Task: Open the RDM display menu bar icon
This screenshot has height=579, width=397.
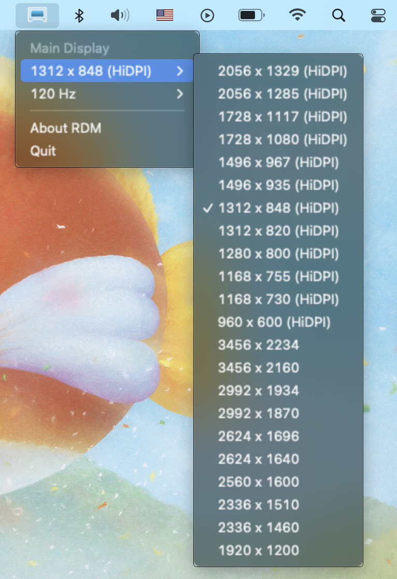Action: point(37,15)
